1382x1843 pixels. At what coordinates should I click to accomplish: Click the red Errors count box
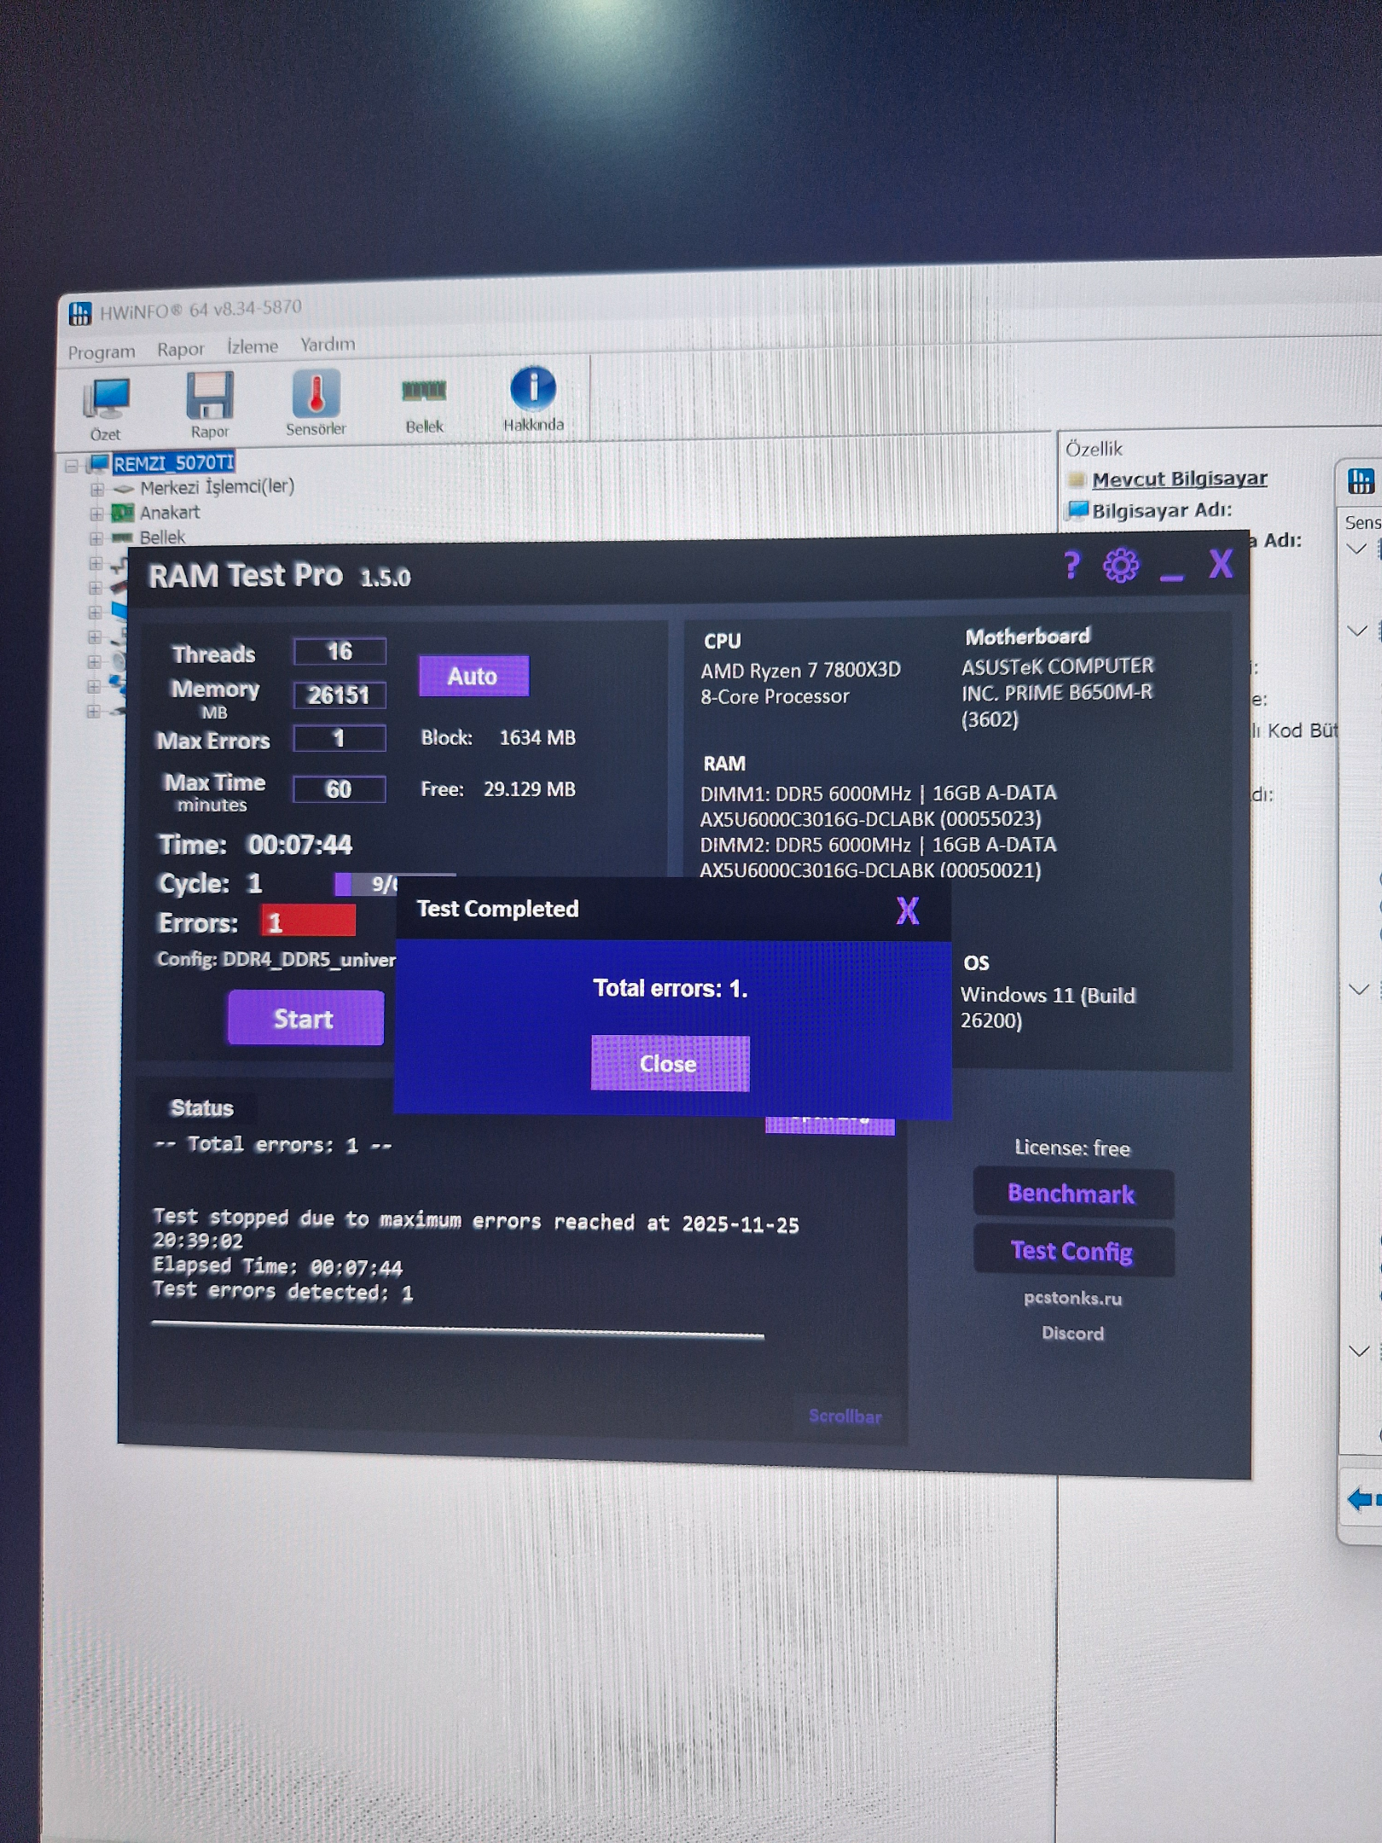click(x=308, y=922)
